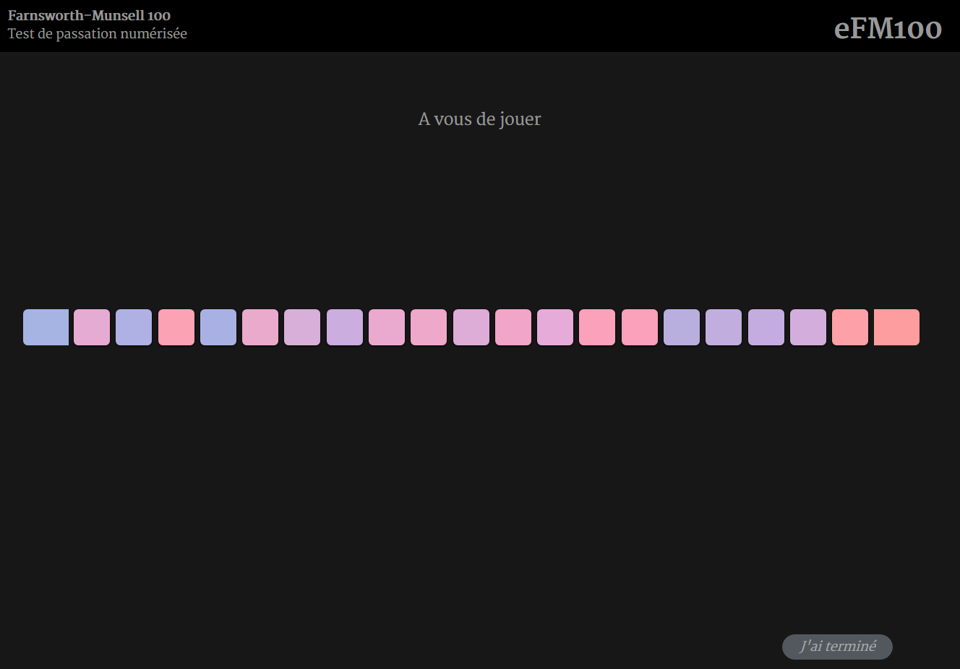Image resolution: width=960 pixels, height=669 pixels.
Task: Select the fourth tile from left, salmon pink
Action: pos(176,327)
